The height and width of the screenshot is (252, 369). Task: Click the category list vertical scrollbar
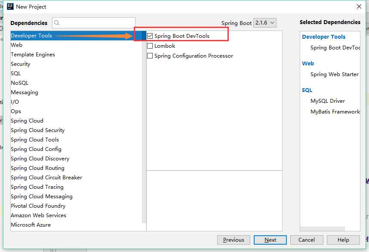pos(144,127)
